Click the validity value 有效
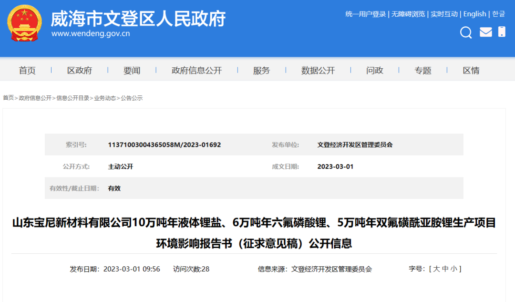The image size is (515, 302). point(114,188)
